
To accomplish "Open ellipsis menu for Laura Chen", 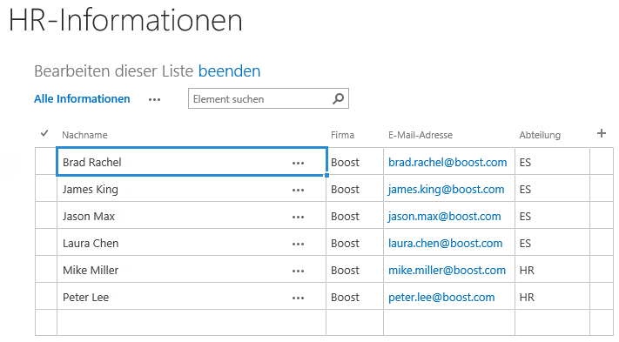I will tap(298, 245).
